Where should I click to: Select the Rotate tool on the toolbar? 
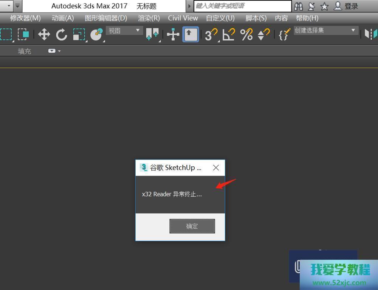tap(62, 34)
